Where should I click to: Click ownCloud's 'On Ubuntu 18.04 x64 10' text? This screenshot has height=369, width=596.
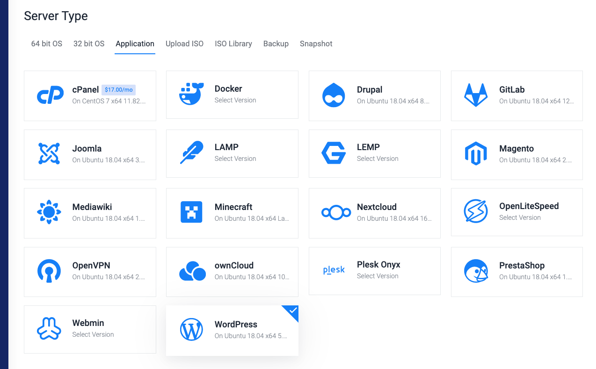coord(252,277)
